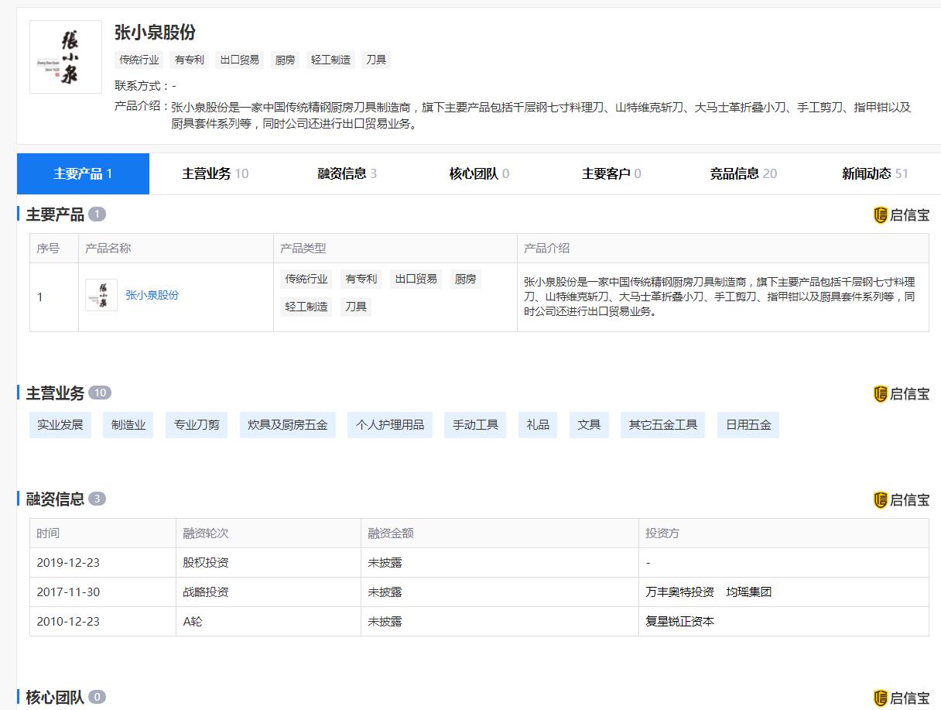Switch to the 主营业务 tab
Viewport: 941px width, 710px height.
point(215,173)
